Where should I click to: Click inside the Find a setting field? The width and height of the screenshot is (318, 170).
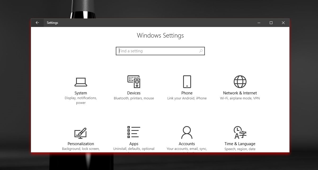pyautogui.click(x=160, y=51)
